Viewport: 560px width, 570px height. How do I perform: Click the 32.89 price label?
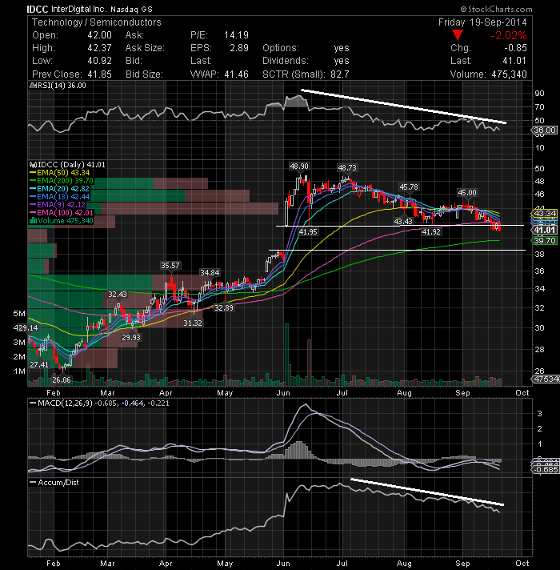pos(224,308)
